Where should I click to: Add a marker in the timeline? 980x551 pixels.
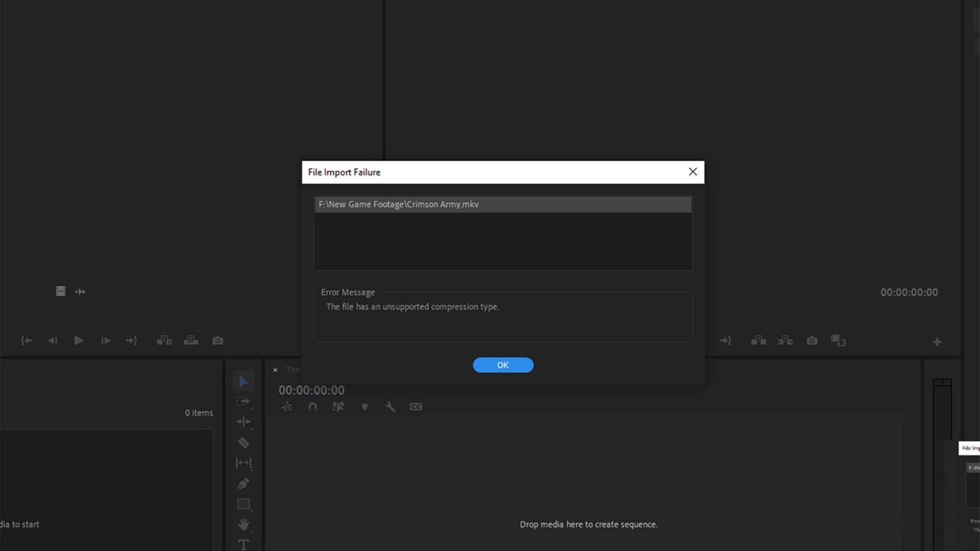364,407
